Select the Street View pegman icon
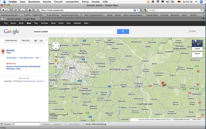Image resolution: width=206 pixels, height=129 pixels. point(55,60)
